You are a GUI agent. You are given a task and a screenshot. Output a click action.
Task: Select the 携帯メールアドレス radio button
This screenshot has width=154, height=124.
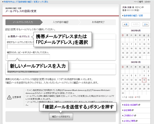pos(9,37)
